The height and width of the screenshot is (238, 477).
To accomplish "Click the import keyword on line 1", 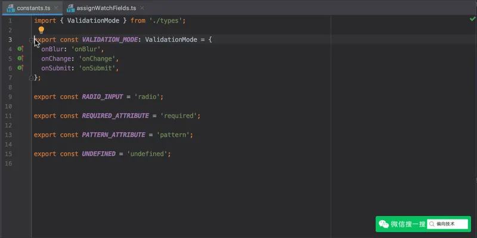I will click(x=45, y=21).
